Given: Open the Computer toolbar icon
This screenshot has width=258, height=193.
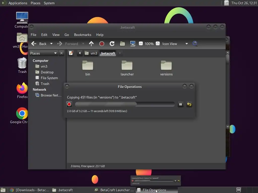Looking at the screenshot, I should pyautogui.click(x=133, y=44).
